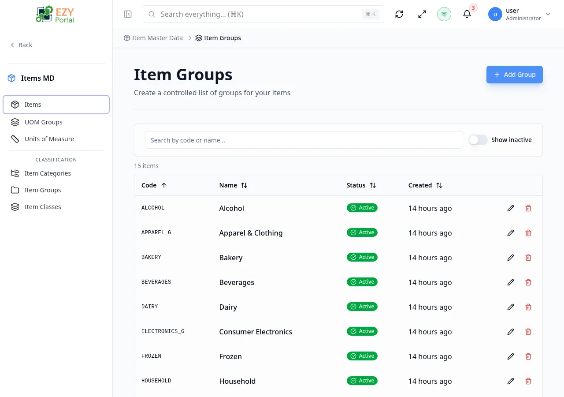The image size is (564, 397).
Task: Open Units of Measure in sidebar
Action: tap(56, 139)
